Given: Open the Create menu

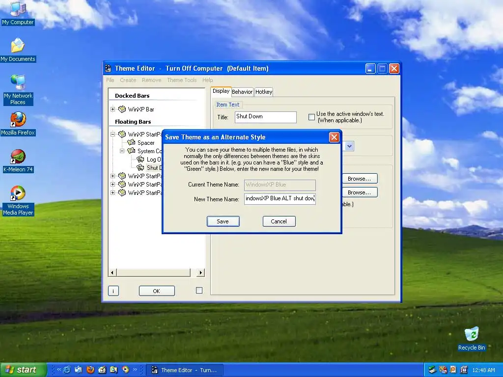Looking at the screenshot, I should (128, 80).
